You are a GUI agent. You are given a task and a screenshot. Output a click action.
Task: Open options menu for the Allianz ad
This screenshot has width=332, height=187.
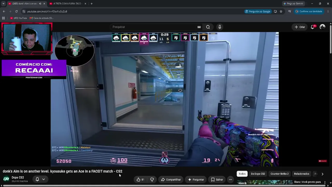(325, 183)
